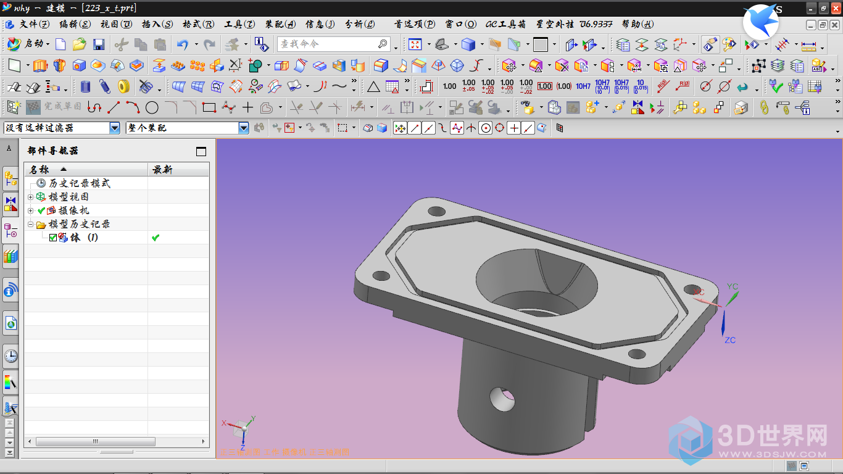Image resolution: width=843 pixels, height=474 pixels.
Task: Open the 装配 menu
Action: click(280, 24)
